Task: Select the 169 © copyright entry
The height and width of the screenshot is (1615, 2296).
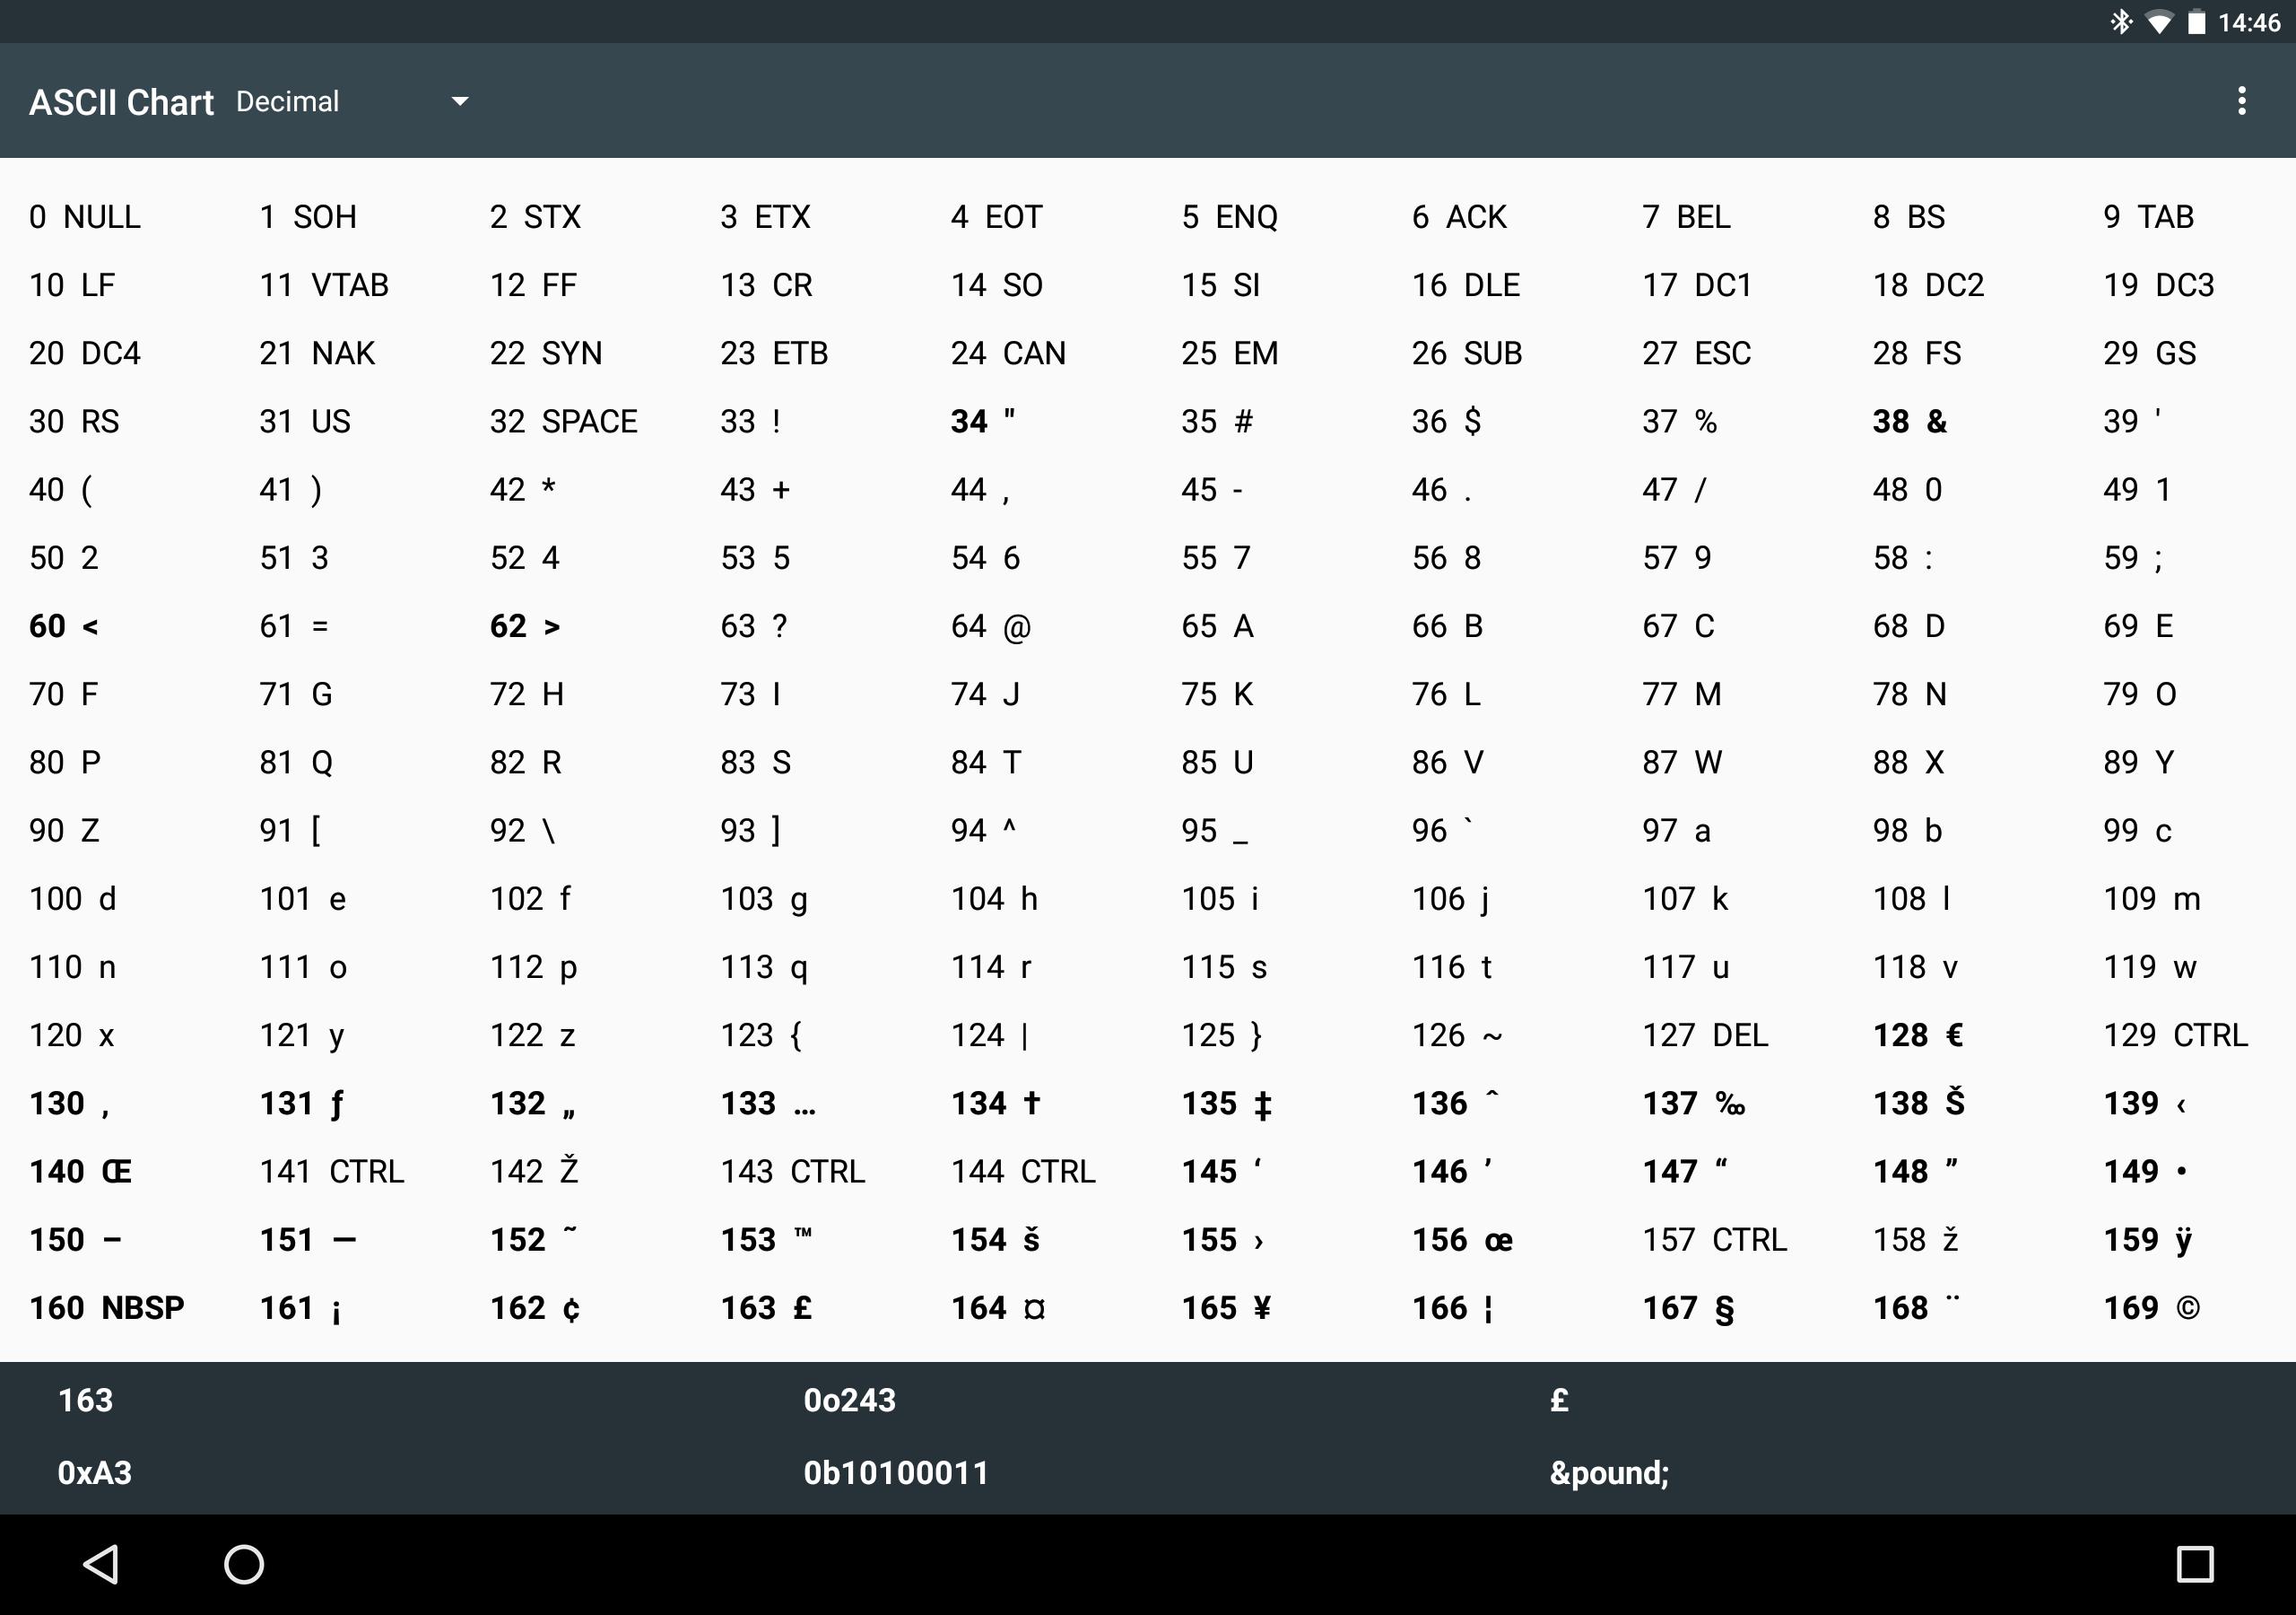Action: 2153,1307
